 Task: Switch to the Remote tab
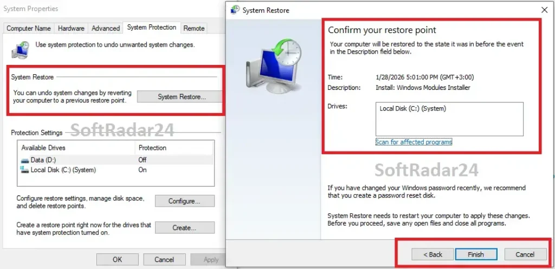click(x=194, y=28)
